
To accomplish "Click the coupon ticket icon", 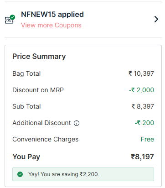I will pos(9,20).
